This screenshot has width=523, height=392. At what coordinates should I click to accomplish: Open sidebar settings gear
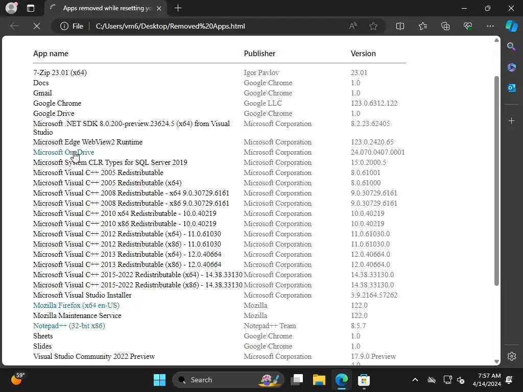pyautogui.click(x=511, y=356)
